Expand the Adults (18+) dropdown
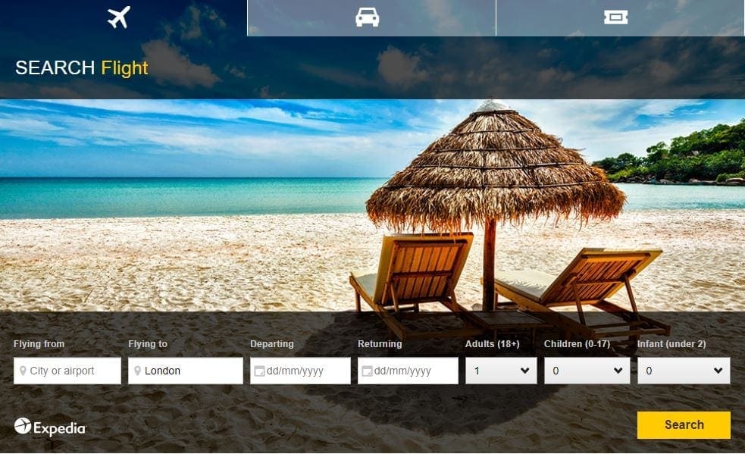The height and width of the screenshot is (454, 745). click(x=501, y=371)
